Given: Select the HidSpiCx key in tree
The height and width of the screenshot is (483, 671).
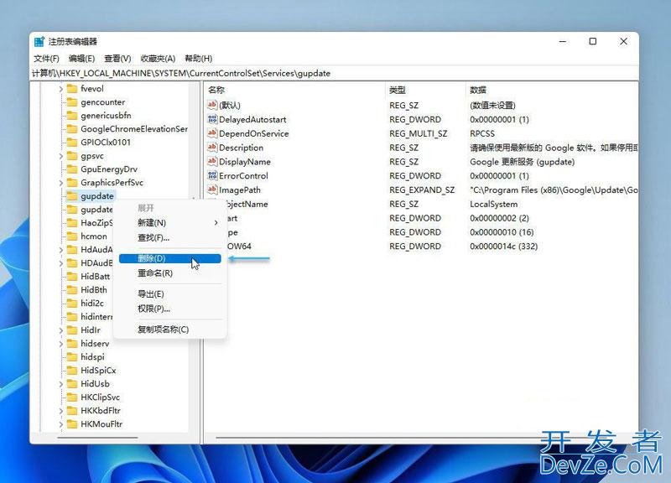Looking at the screenshot, I should coord(98,371).
